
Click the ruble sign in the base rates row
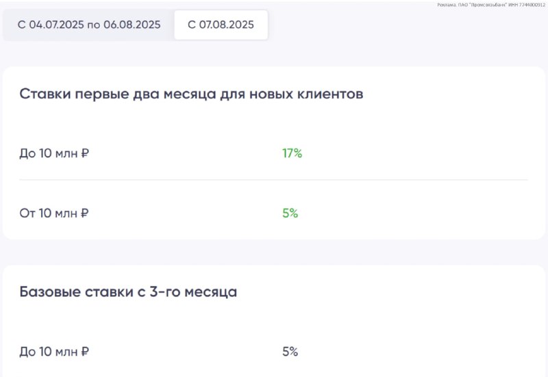[x=85, y=352]
